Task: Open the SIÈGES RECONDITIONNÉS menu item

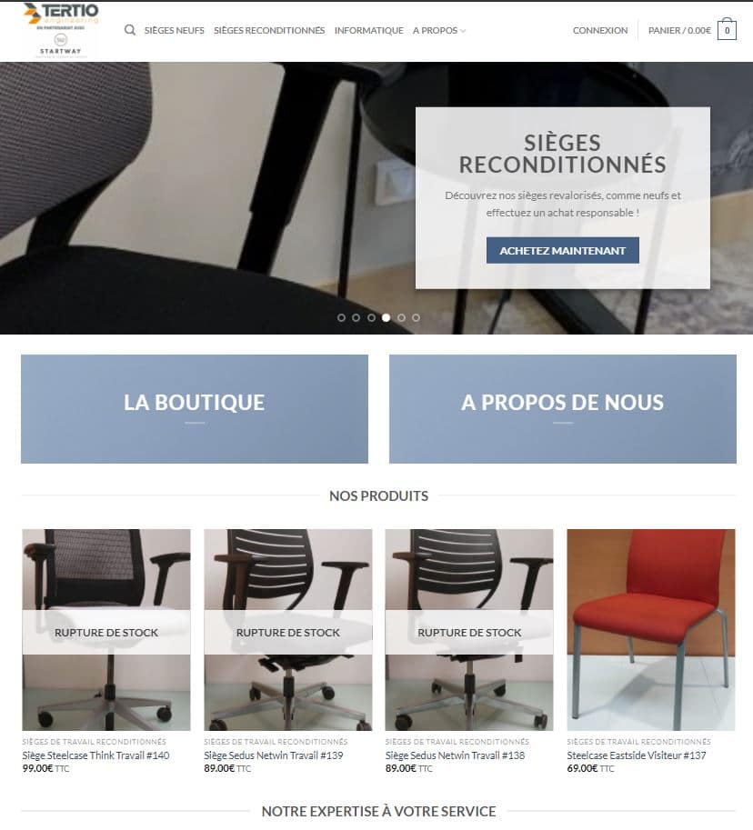Action: pyautogui.click(x=269, y=31)
